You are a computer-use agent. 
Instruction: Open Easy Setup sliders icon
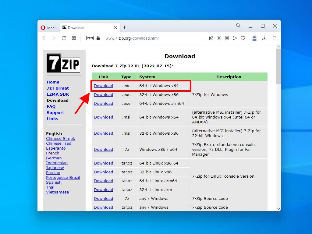coord(275,38)
